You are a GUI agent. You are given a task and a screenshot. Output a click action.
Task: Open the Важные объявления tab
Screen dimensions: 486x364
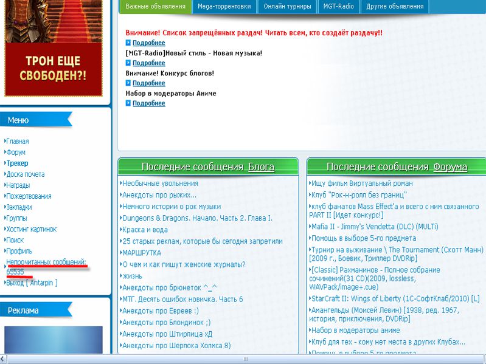[x=155, y=7]
